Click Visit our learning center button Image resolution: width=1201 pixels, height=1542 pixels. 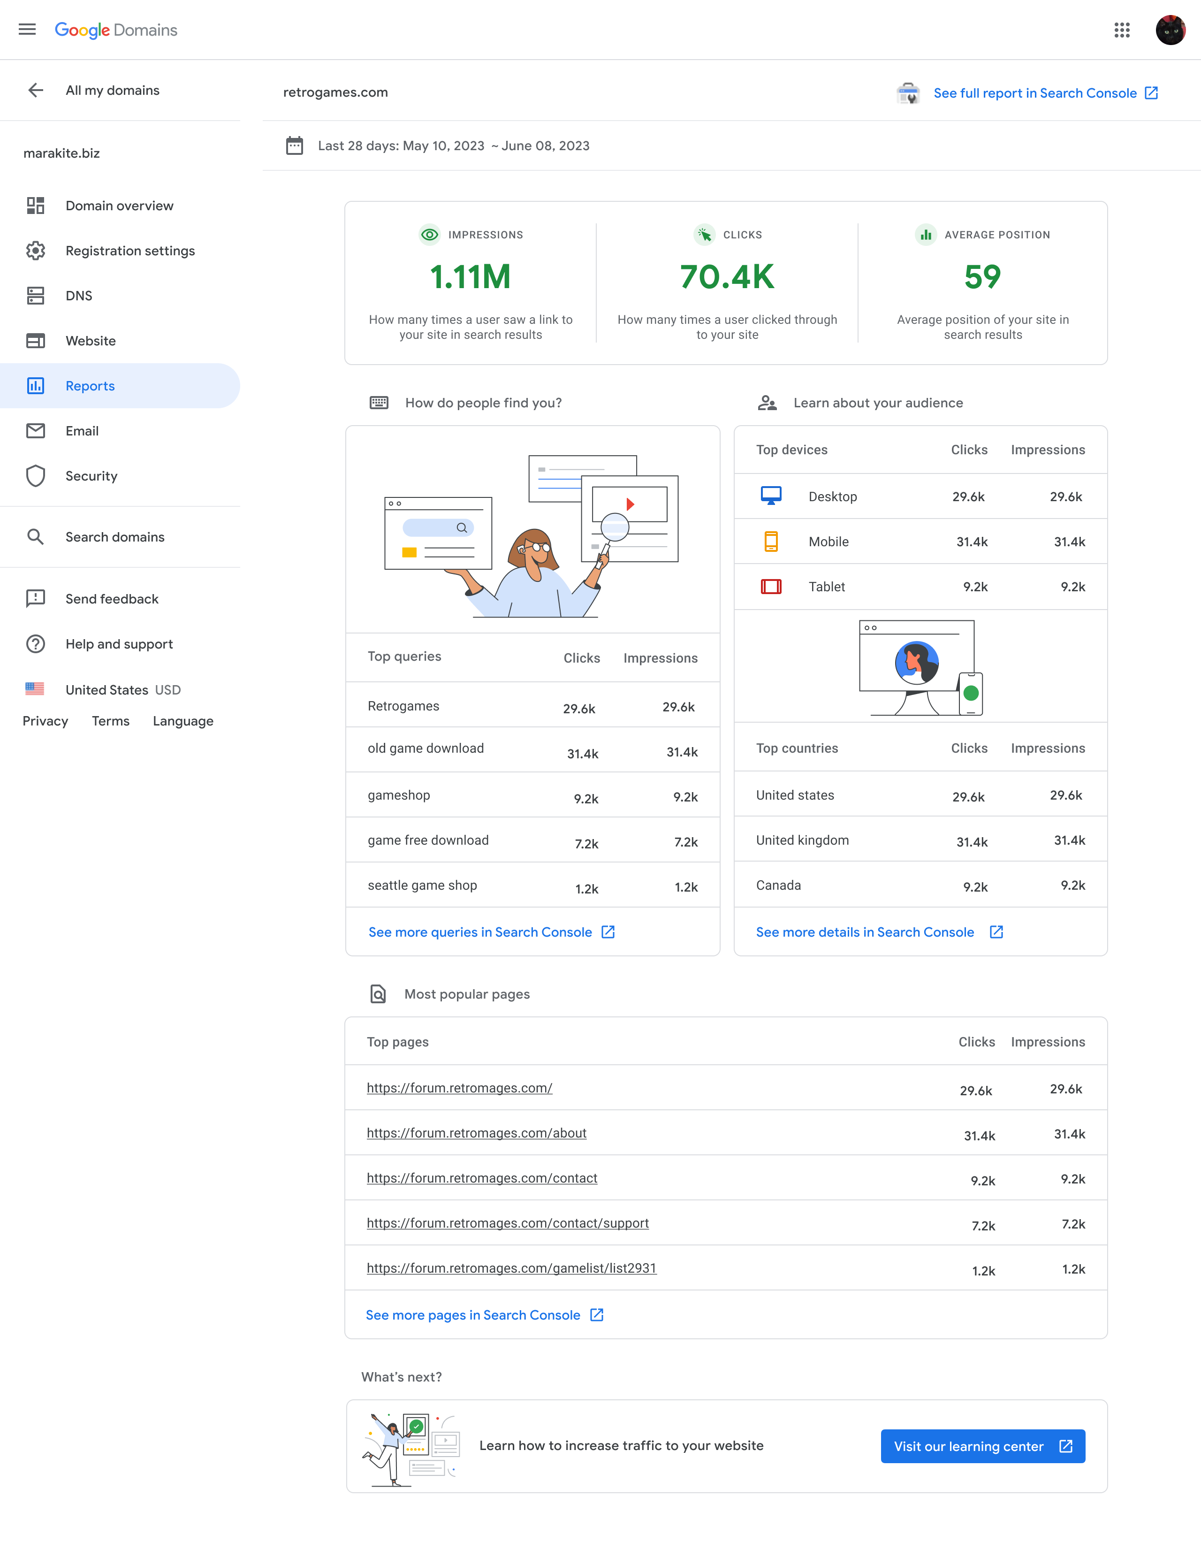(983, 1446)
